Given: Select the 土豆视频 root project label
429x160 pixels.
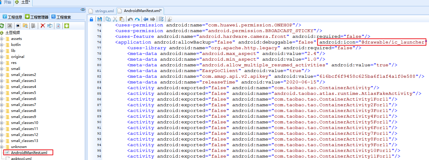Looking at the screenshot, I should click(13, 33).
